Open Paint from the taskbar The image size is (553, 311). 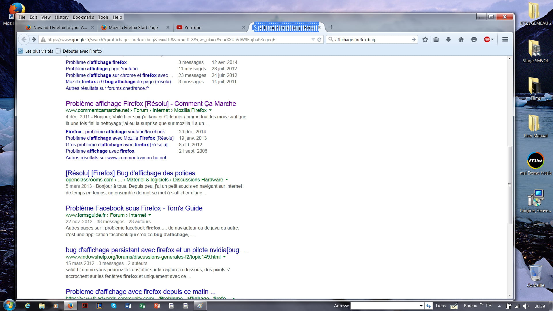pyautogui.click(x=200, y=306)
